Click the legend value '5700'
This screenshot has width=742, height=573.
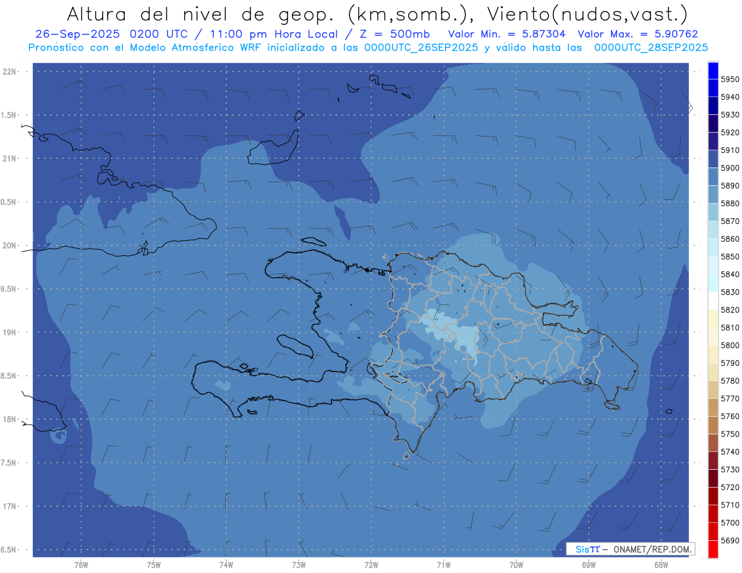(730, 523)
